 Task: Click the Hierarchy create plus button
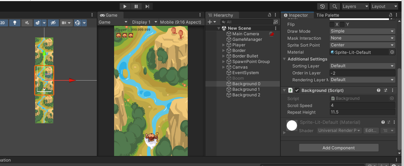click(212, 22)
